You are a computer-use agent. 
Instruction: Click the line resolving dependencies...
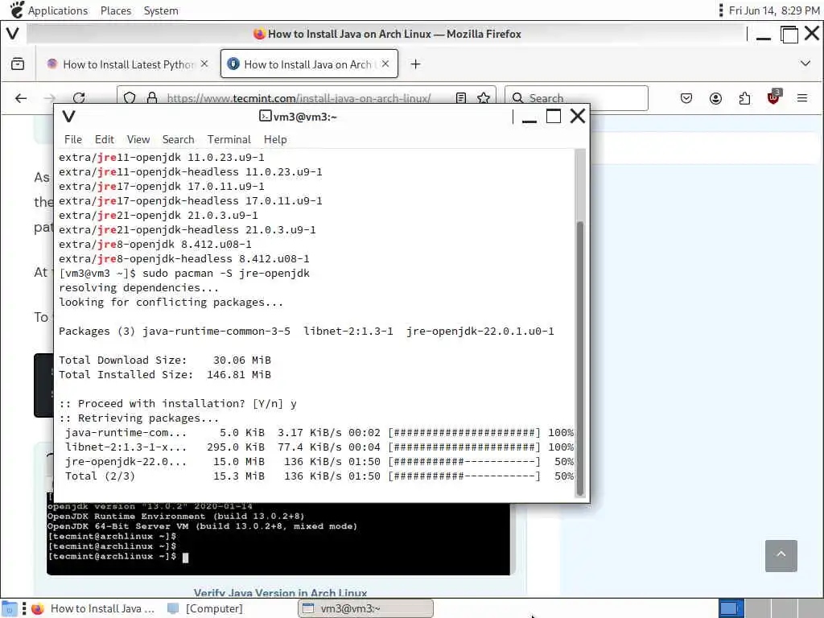138,288
